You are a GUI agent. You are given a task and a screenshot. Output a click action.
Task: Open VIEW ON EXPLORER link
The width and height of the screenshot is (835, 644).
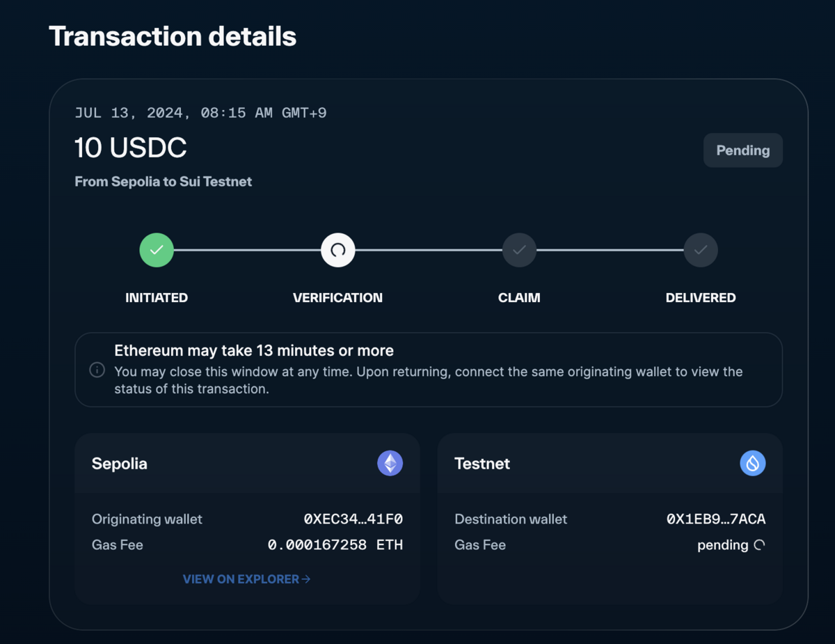coord(247,579)
